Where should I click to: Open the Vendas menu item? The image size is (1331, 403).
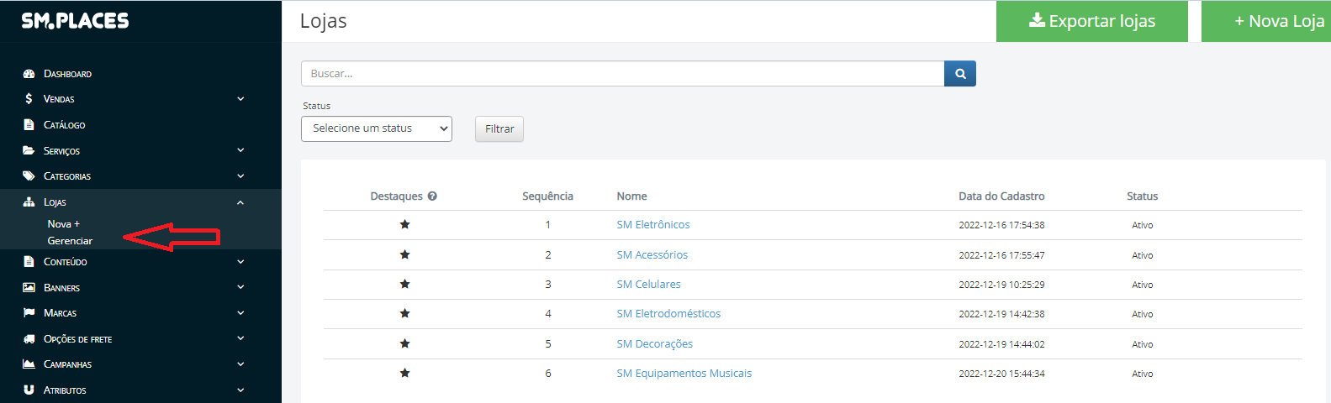(59, 99)
